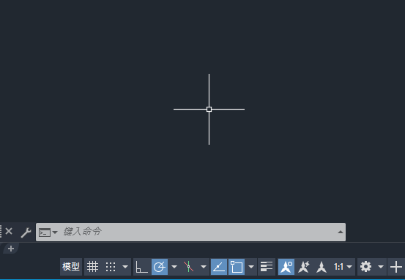The image size is (405, 280).
Task: Open polar tracking angle dropdown
Action: point(174,267)
